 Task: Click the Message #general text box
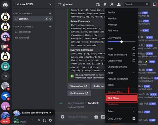78,117
